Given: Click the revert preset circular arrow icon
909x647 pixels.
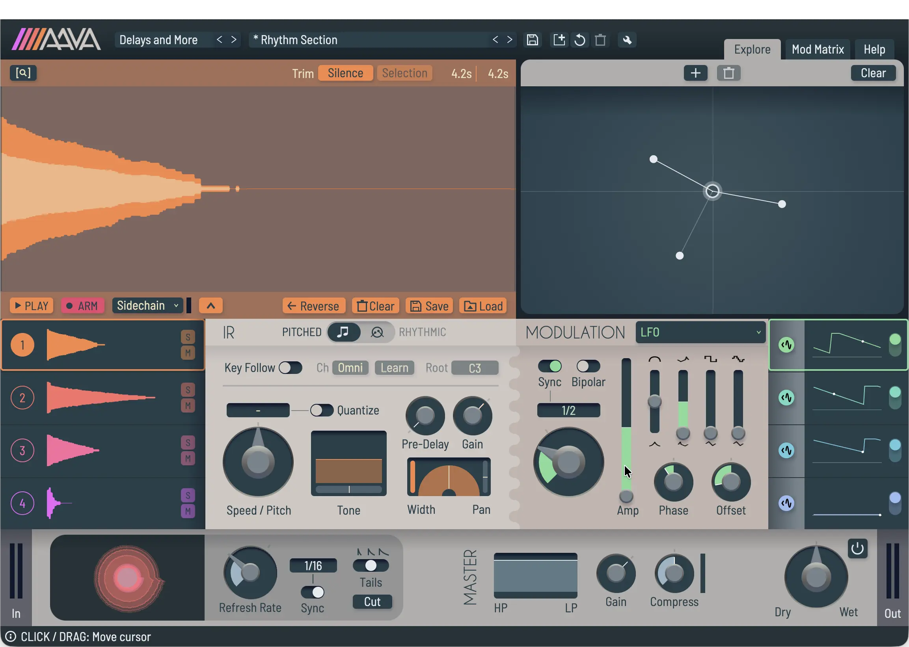Looking at the screenshot, I should click(x=580, y=40).
